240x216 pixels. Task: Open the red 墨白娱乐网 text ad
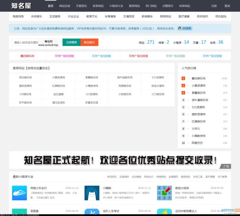[x=27, y=56]
